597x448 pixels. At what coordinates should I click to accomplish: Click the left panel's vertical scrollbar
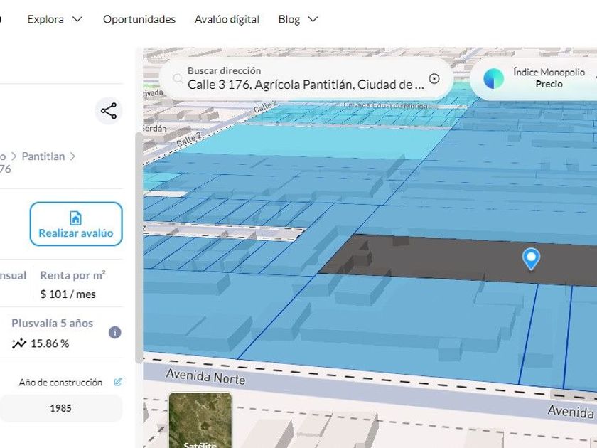click(x=138, y=249)
